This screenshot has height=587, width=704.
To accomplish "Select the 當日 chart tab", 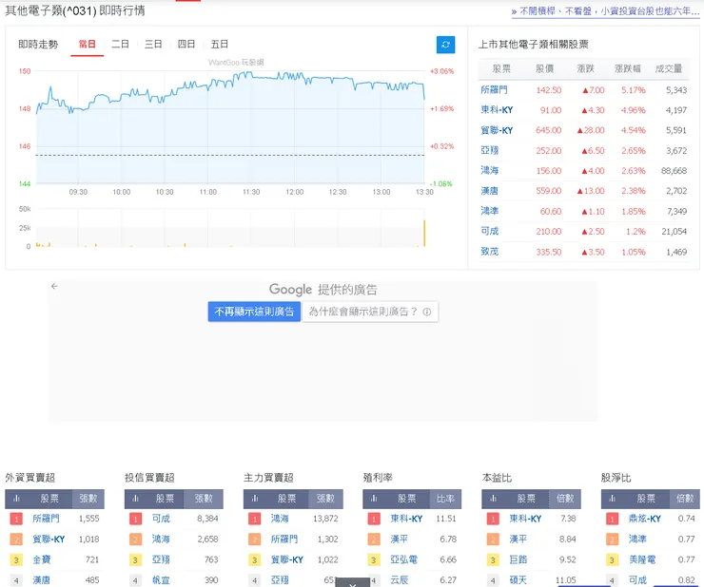I will click(x=88, y=44).
